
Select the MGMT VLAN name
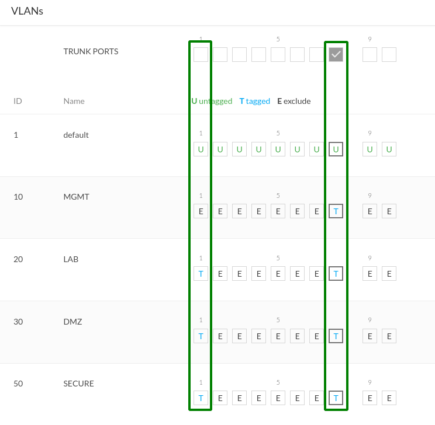tap(76, 197)
